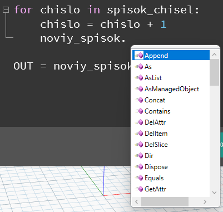Click spisok_chisel in the for statement

point(150,10)
